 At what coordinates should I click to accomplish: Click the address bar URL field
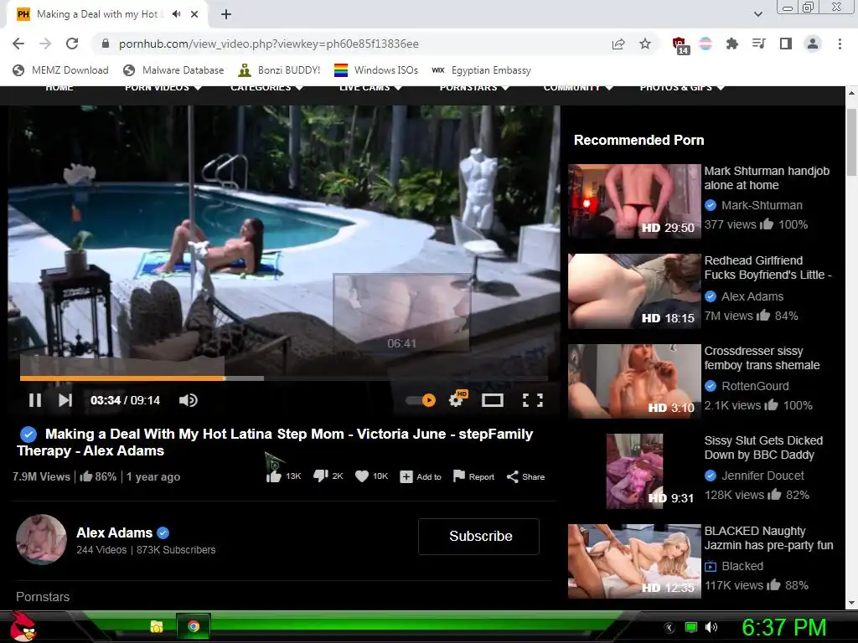tap(350, 44)
